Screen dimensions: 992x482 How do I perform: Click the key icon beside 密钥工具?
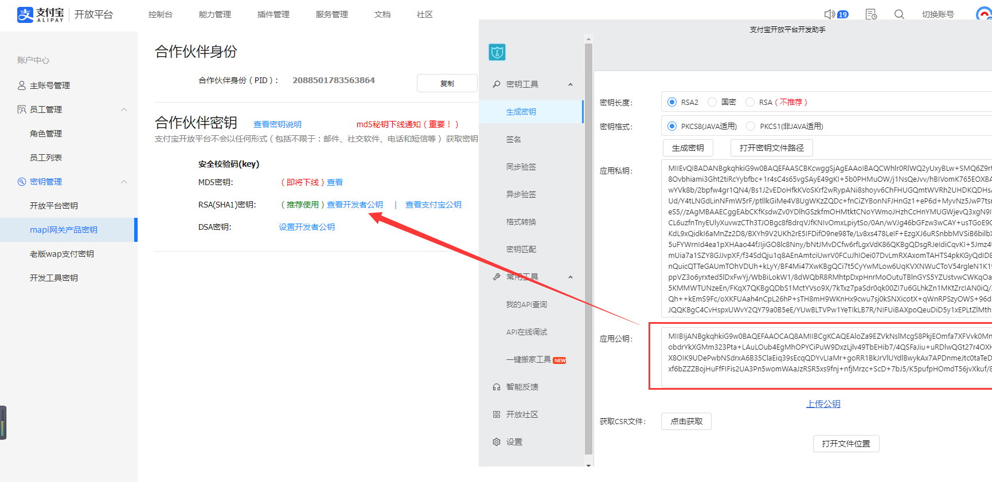tap(497, 84)
